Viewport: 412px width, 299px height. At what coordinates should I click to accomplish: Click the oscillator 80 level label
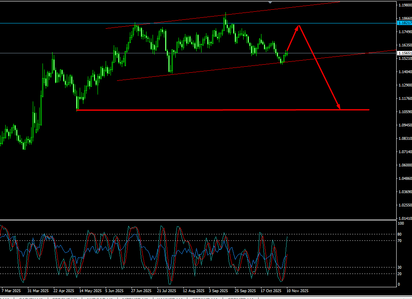400,234
